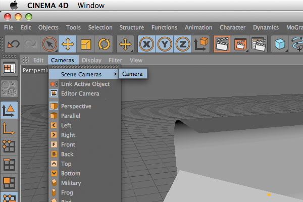
Task: Add a Cube primitive object
Action: pos(280,44)
